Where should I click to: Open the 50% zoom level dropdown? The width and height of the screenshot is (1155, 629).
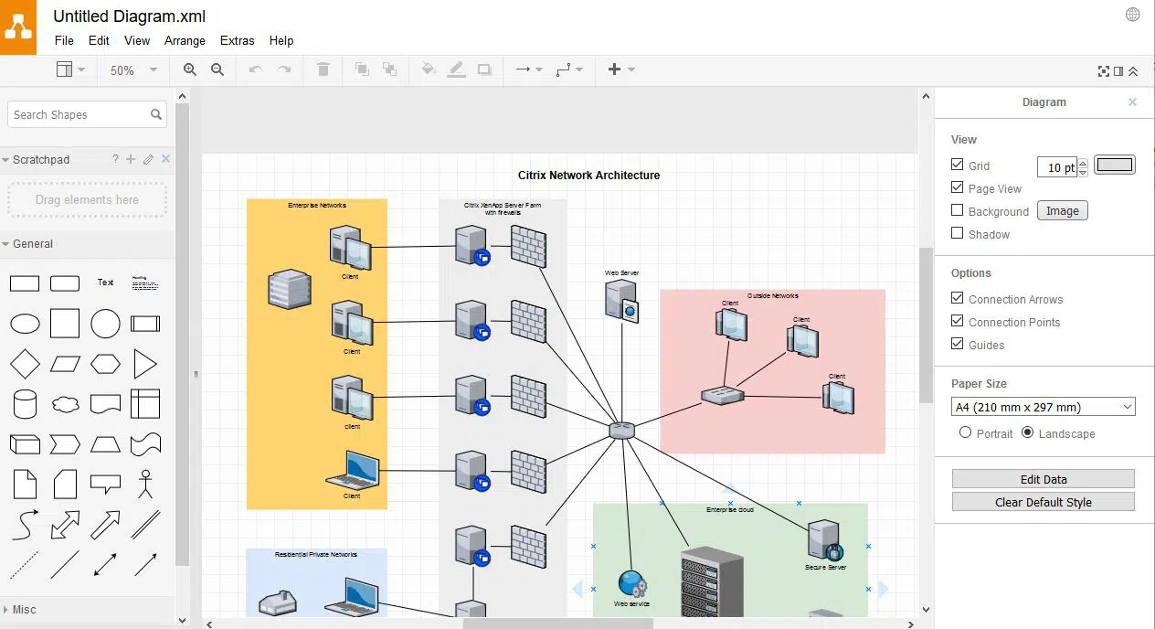[x=132, y=70]
